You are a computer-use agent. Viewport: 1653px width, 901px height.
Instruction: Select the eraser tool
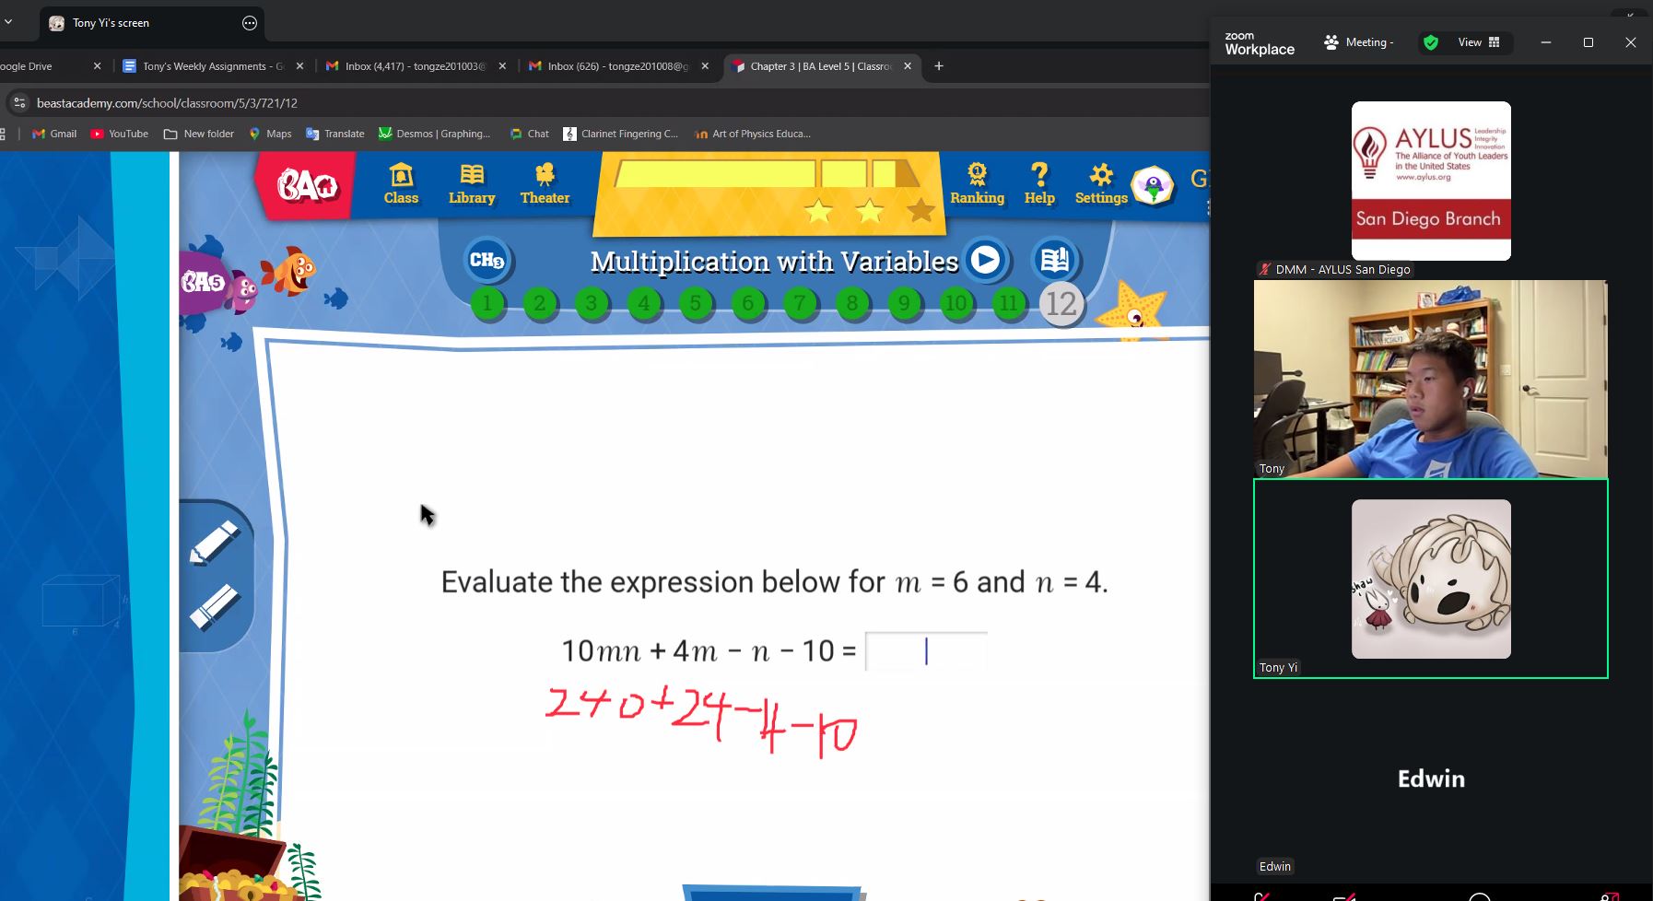click(215, 607)
